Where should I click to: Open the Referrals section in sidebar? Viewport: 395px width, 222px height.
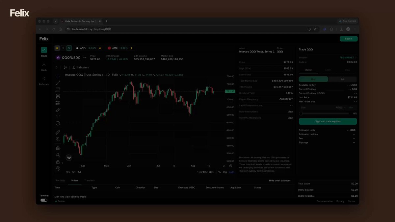44,80
